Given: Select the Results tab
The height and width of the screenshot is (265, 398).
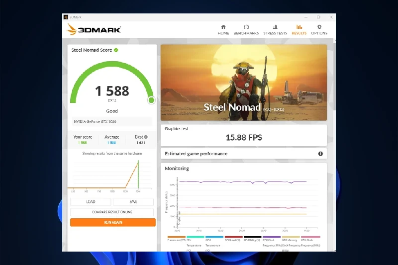Looking at the screenshot, I should [299, 30].
